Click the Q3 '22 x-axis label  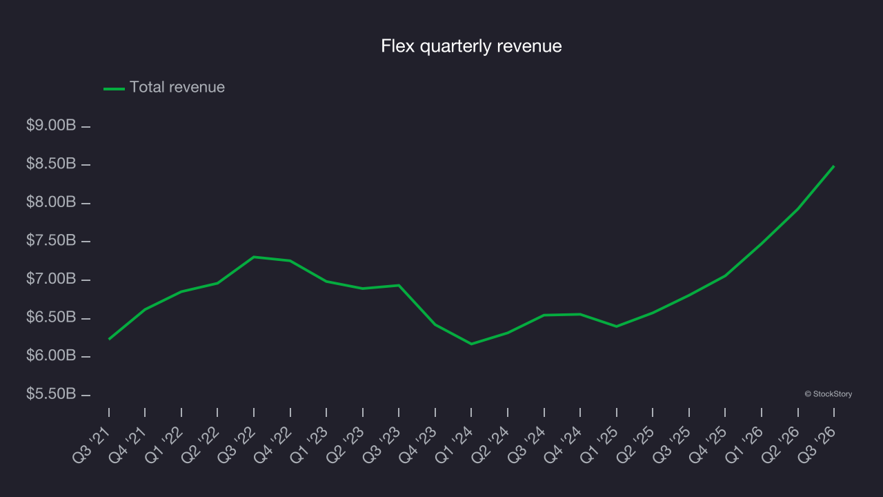237,445
